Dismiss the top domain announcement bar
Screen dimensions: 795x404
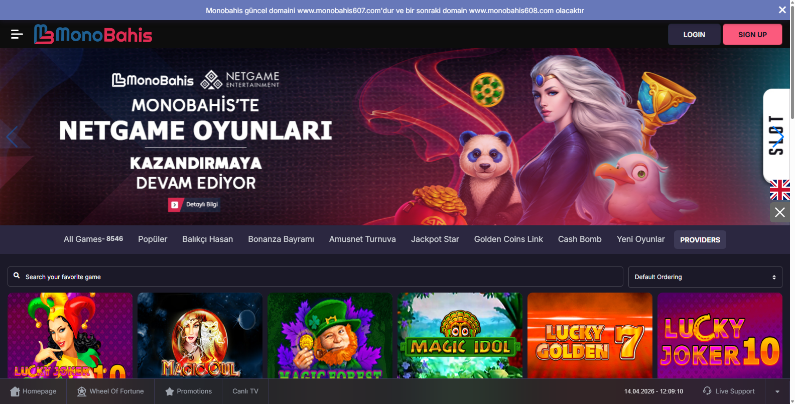click(782, 10)
